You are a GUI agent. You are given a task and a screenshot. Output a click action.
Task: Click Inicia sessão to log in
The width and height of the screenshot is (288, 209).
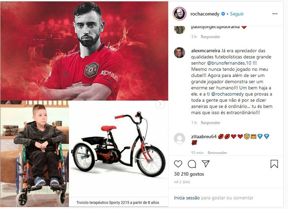click(x=187, y=198)
